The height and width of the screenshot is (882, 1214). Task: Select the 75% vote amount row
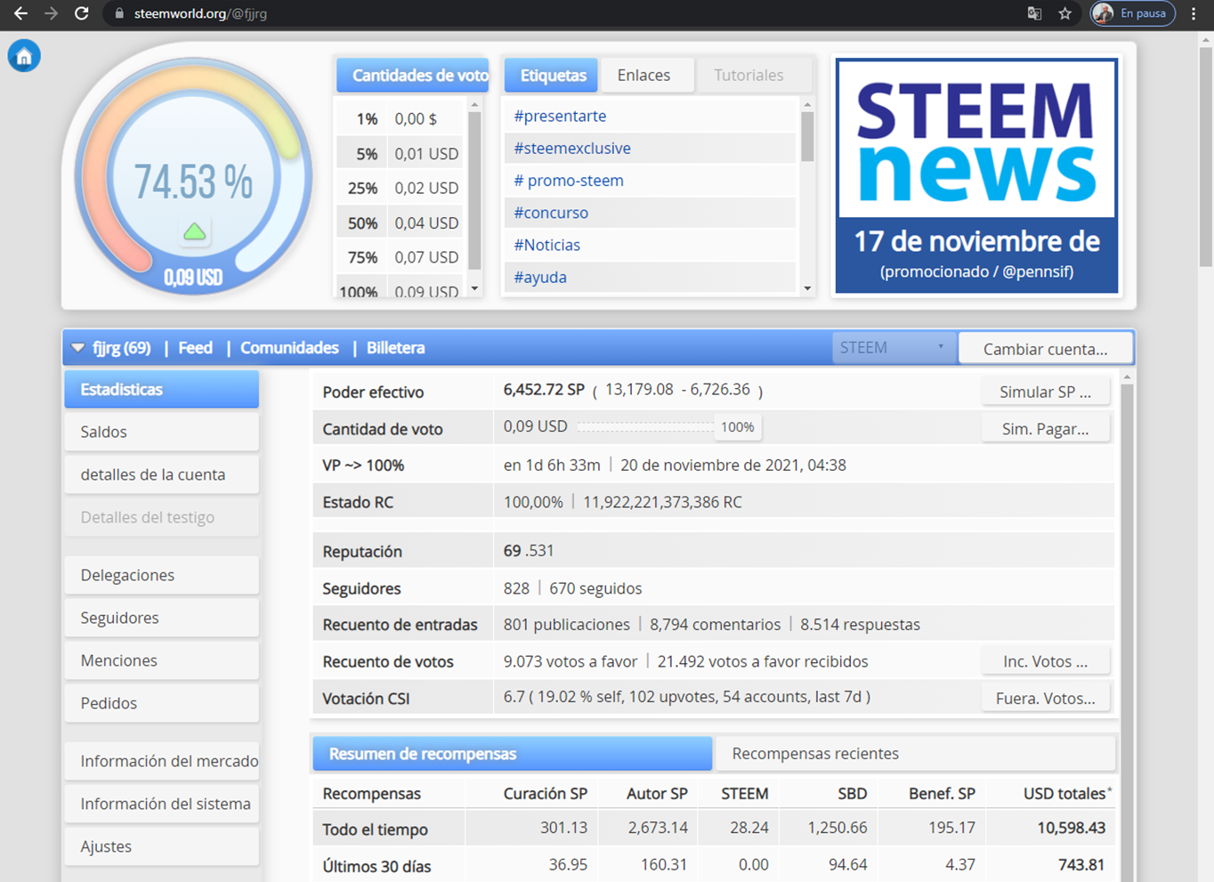401,257
